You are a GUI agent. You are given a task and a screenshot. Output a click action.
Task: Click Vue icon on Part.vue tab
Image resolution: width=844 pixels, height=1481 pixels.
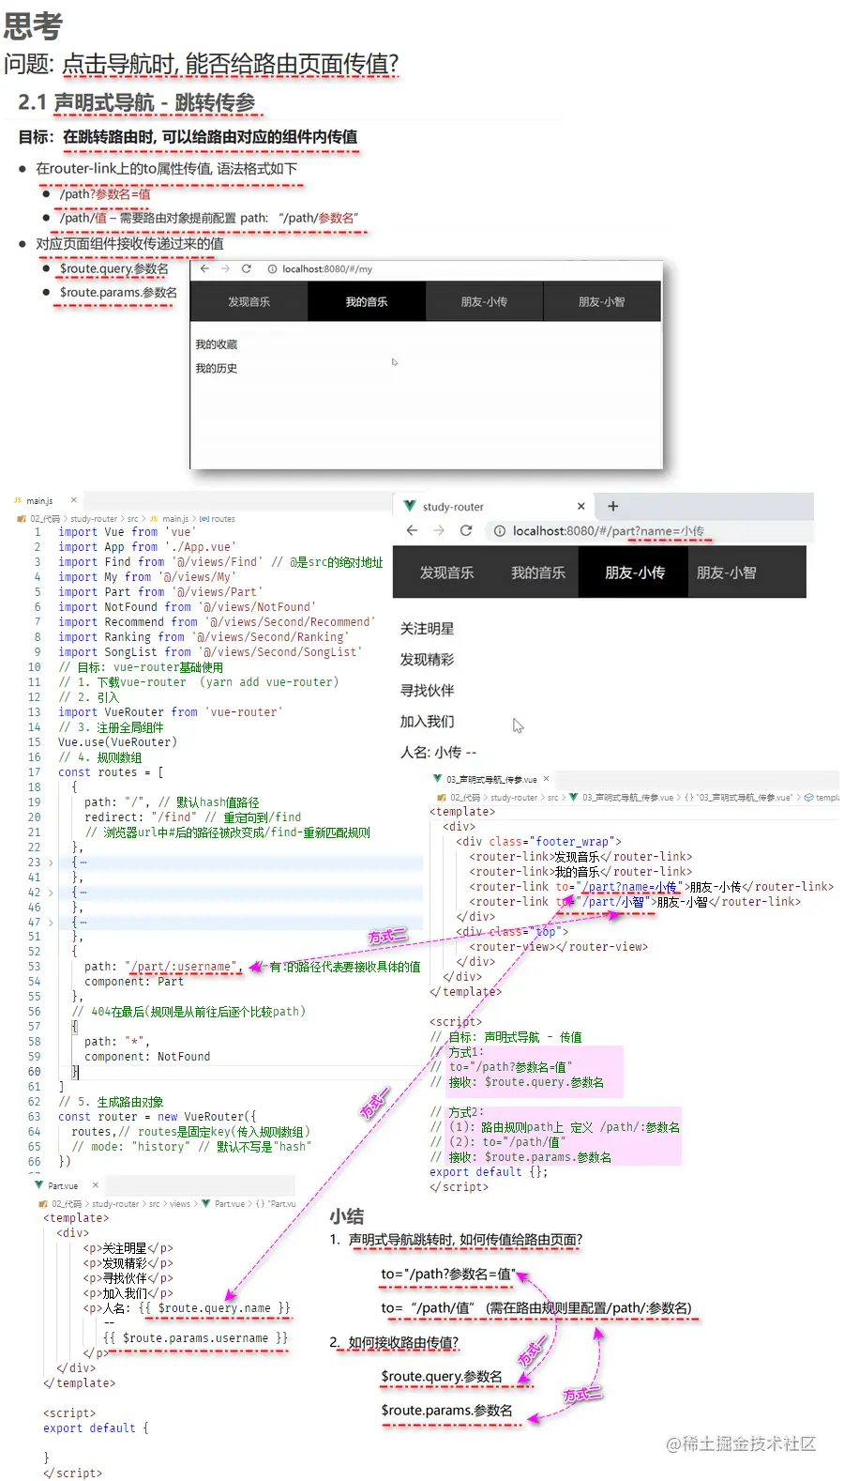(x=39, y=1185)
